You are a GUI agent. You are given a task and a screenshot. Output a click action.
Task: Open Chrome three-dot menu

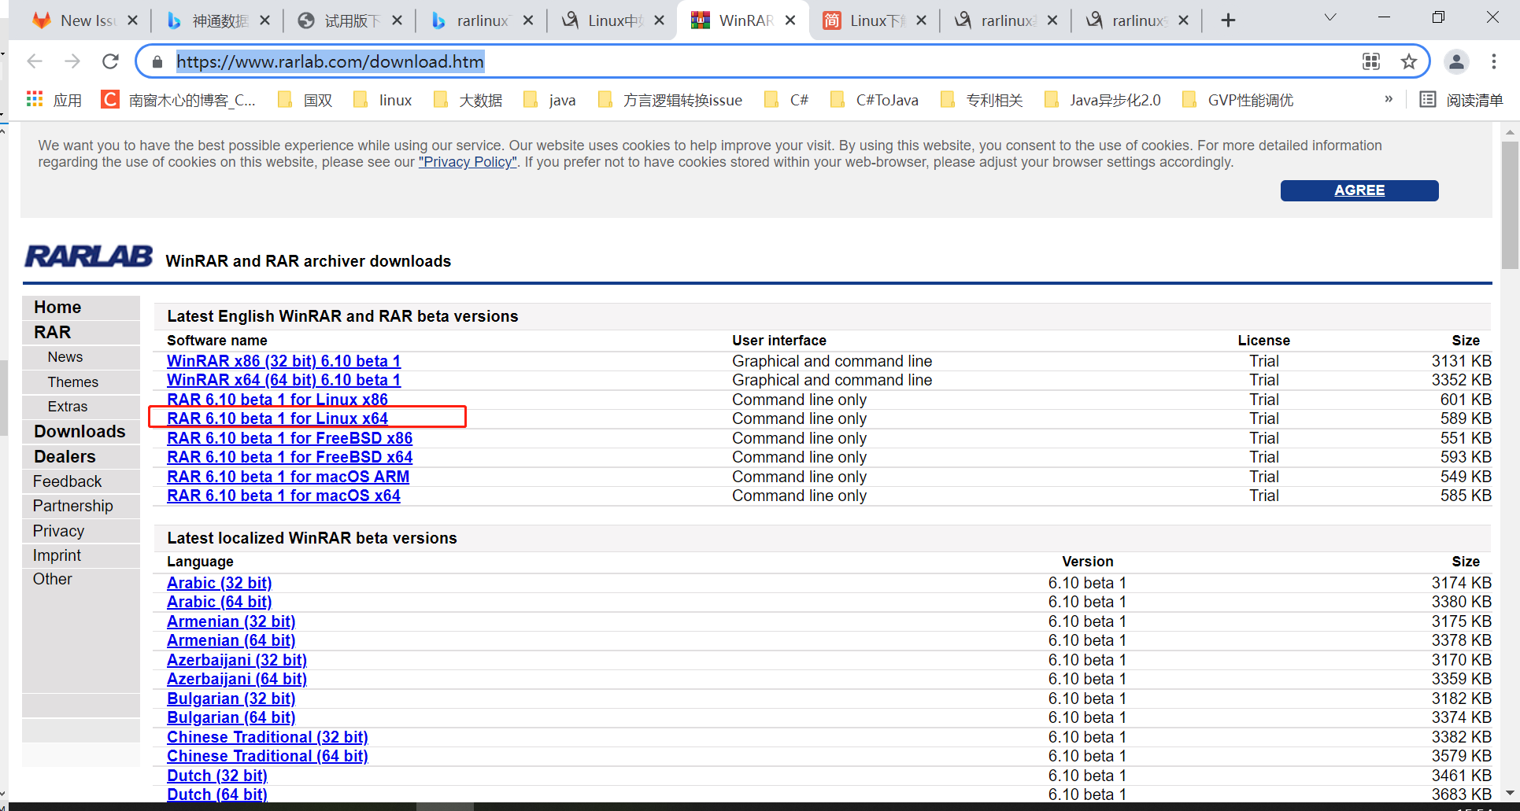tap(1494, 61)
